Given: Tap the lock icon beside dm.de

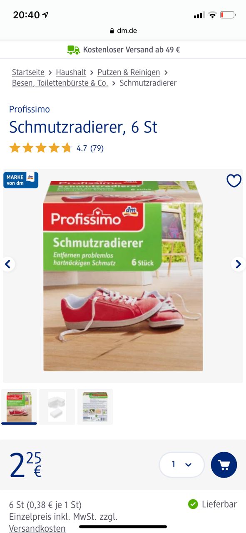Looking at the screenshot, I should pyautogui.click(x=112, y=31).
